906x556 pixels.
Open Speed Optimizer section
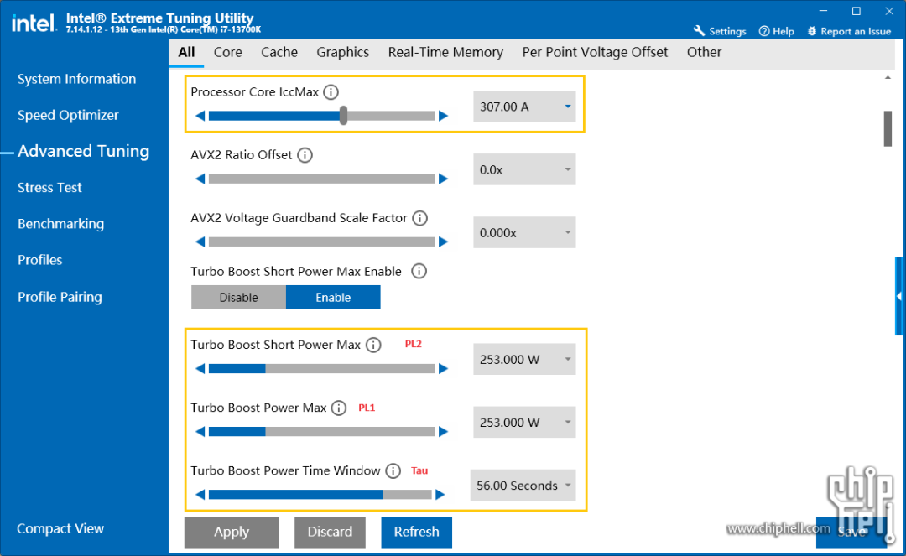pos(68,116)
